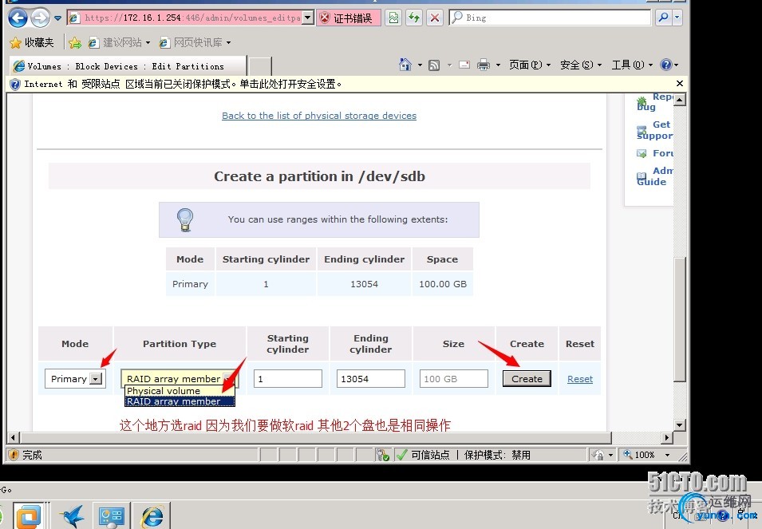Click the Create partition button
The height and width of the screenshot is (529, 762).
coord(527,379)
